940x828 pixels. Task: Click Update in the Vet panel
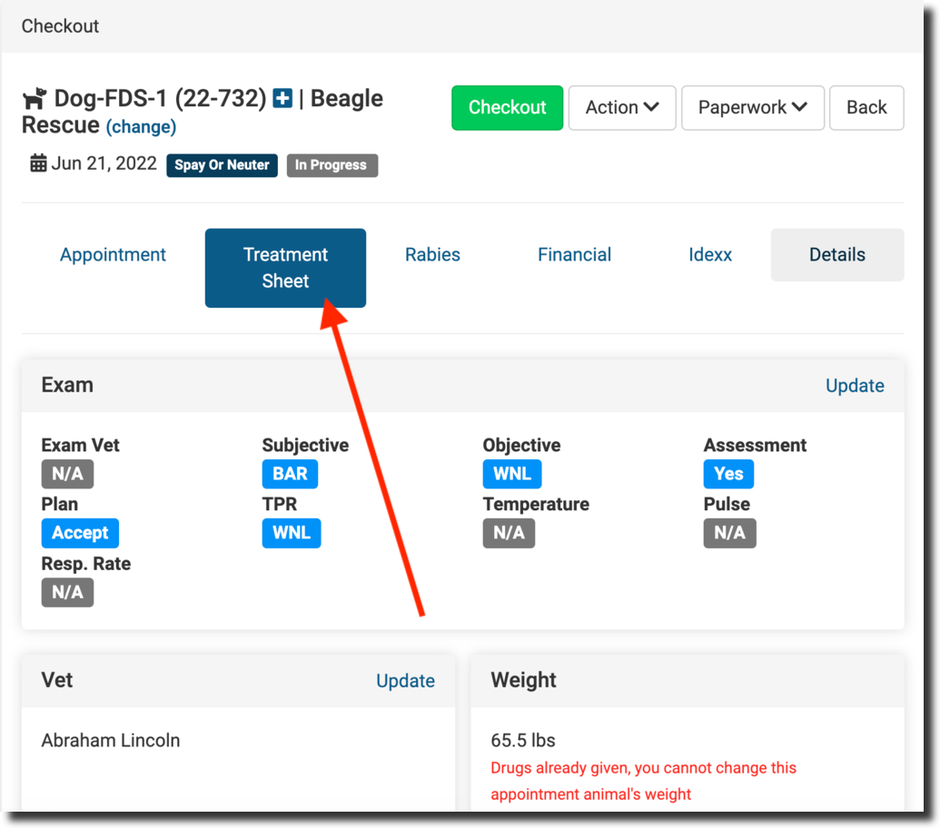click(405, 681)
